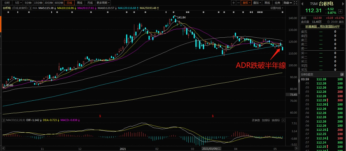Click 加指标 to add an indicator

(266, 120)
